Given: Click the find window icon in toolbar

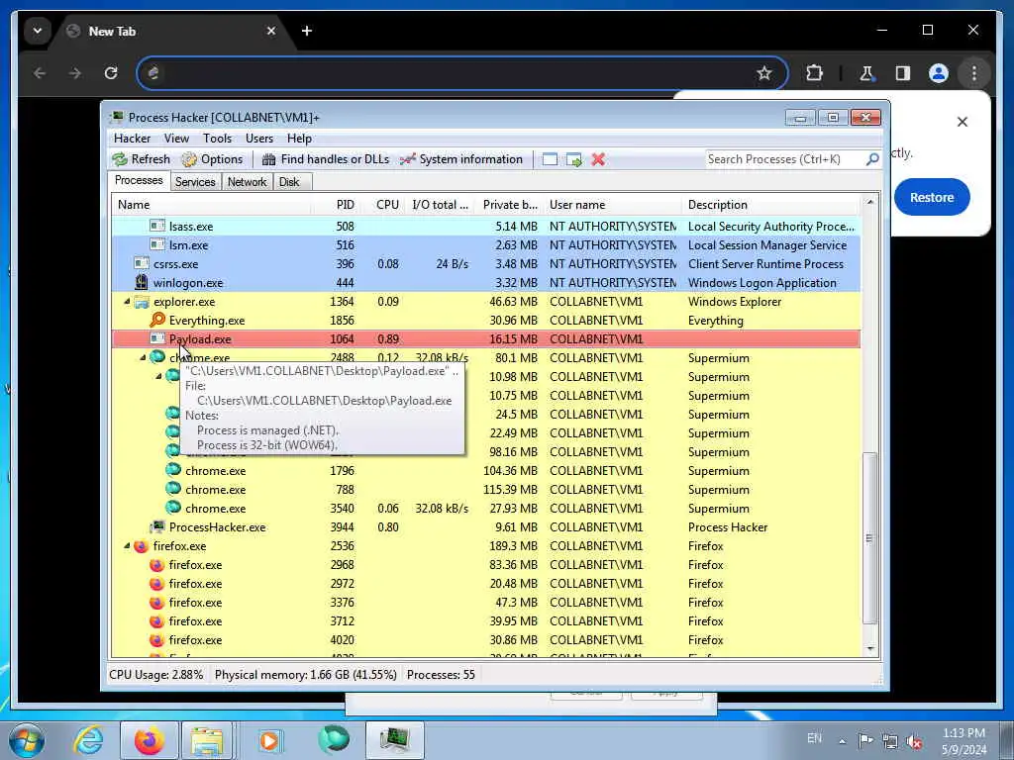Looking at the screenshot, I should point(550,159).
